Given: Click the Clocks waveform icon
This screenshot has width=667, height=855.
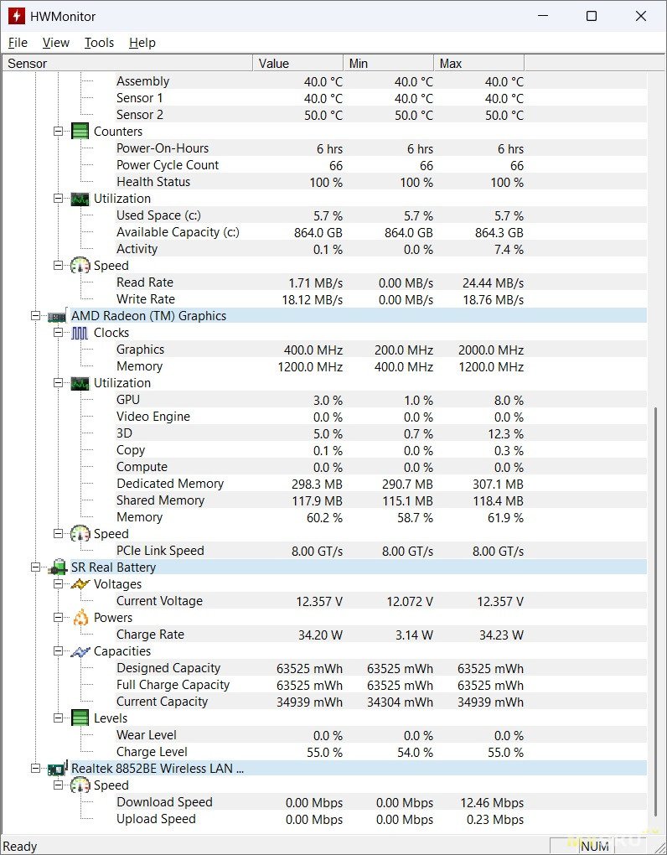Looking at the screenshot, I should (80, 333).
